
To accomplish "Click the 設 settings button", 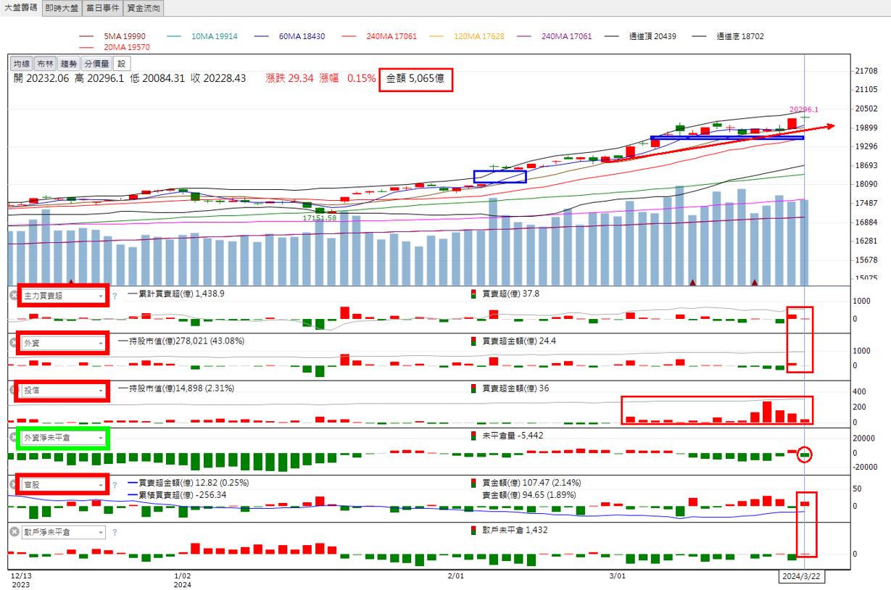I will (121, 64).
